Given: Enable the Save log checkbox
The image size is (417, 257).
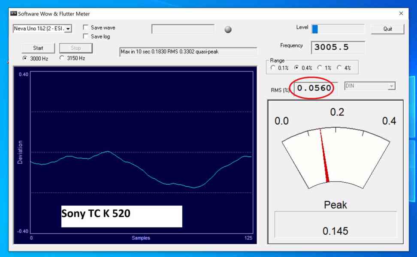Looking at the screenshot, I should pos(86,36).
